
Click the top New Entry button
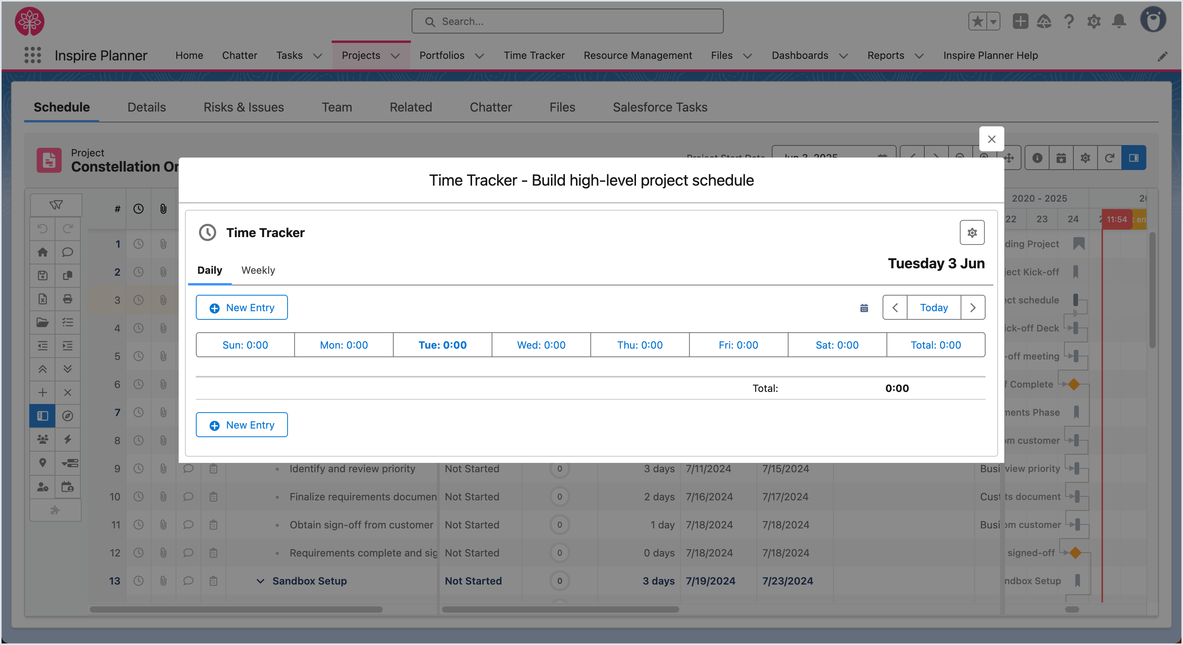pyautogui.click(x=242, y=308)
